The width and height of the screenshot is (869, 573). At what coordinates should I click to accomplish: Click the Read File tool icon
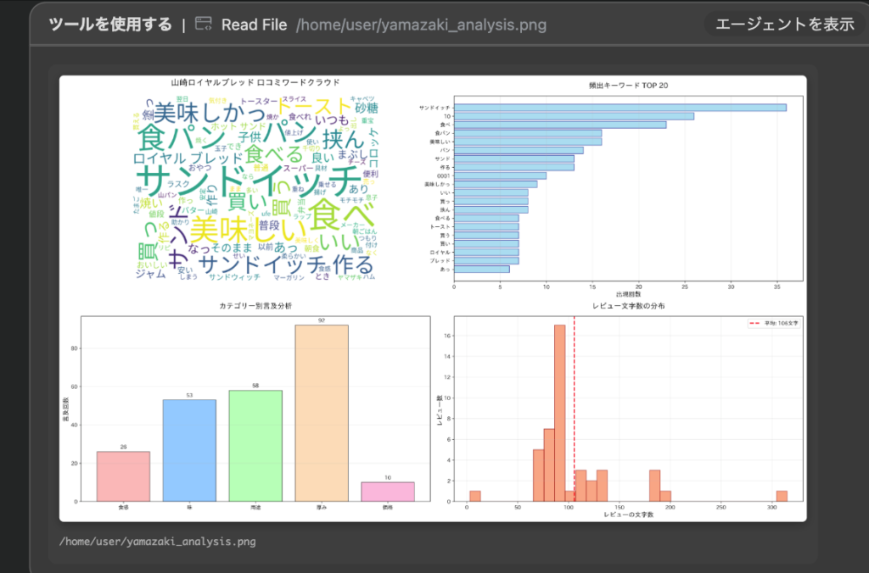(x=203, y=25)
